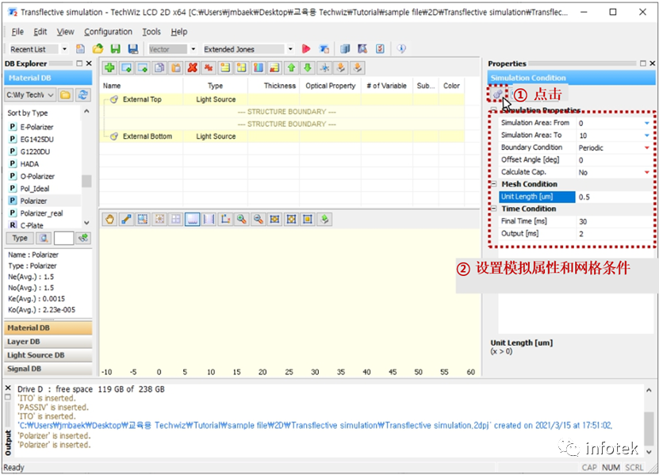Click the New file icon in main toolbar
The image size is (659, 475).
coord(80,48)
